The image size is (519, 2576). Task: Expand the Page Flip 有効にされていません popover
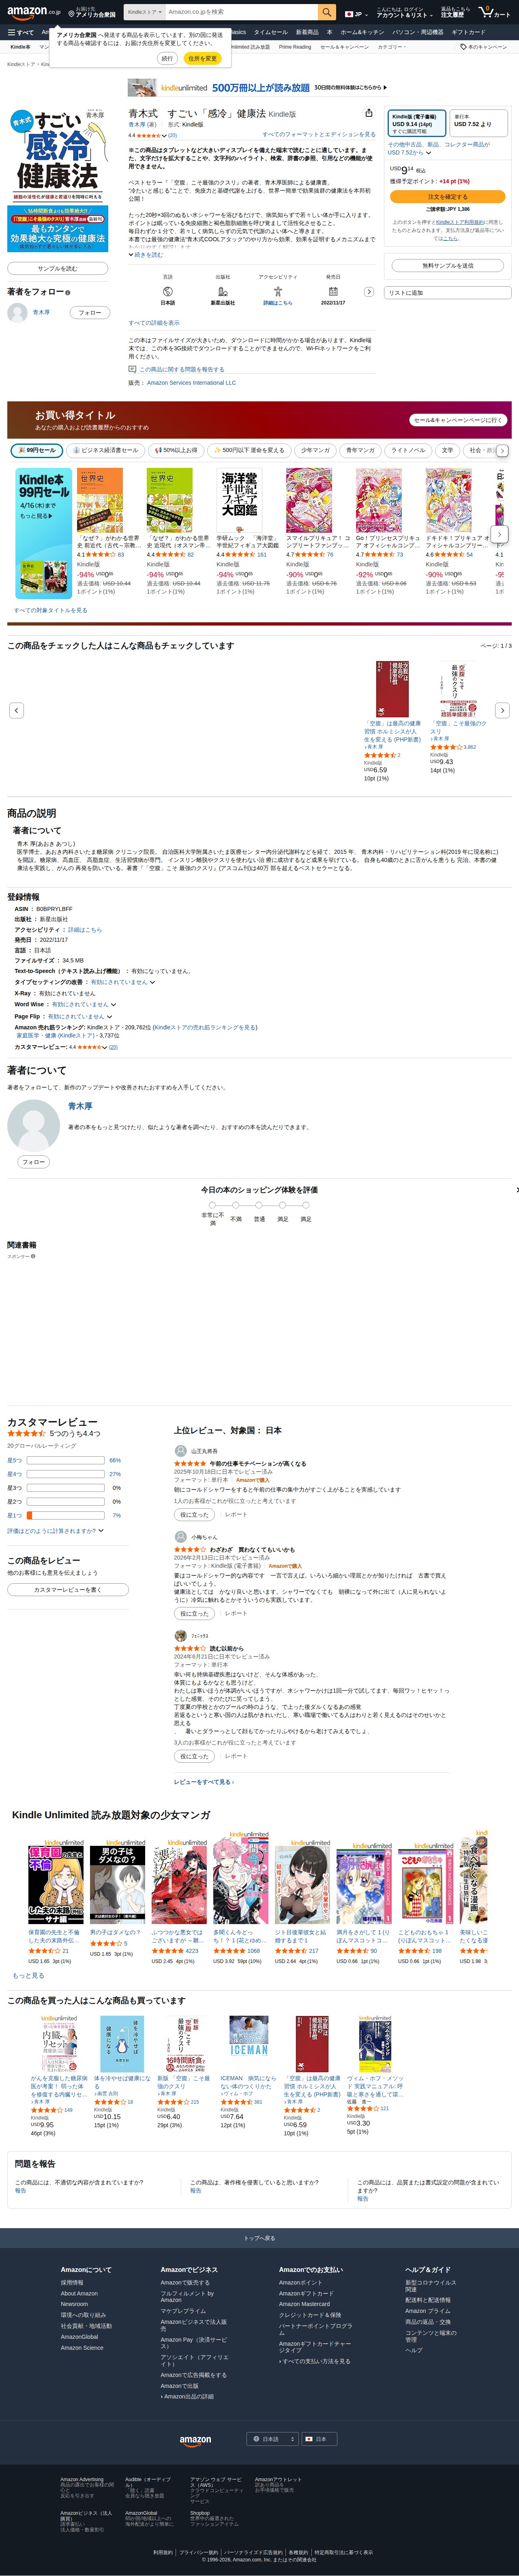pyautogui.click(x=79, y=1016)
